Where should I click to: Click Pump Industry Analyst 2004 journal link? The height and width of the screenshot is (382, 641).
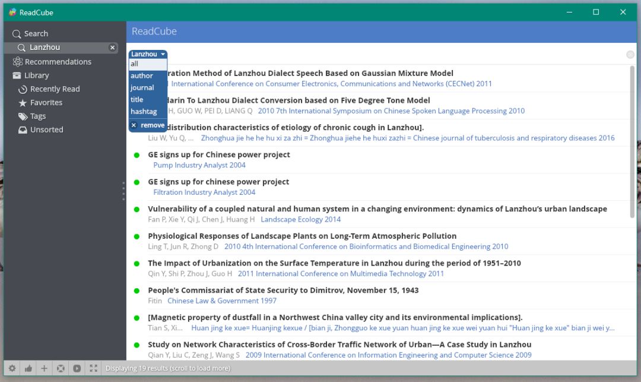pos(199,165)
